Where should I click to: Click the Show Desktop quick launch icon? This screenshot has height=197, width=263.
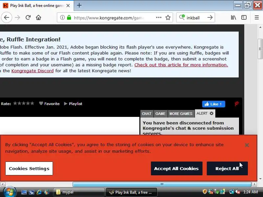tap(24, 192)
